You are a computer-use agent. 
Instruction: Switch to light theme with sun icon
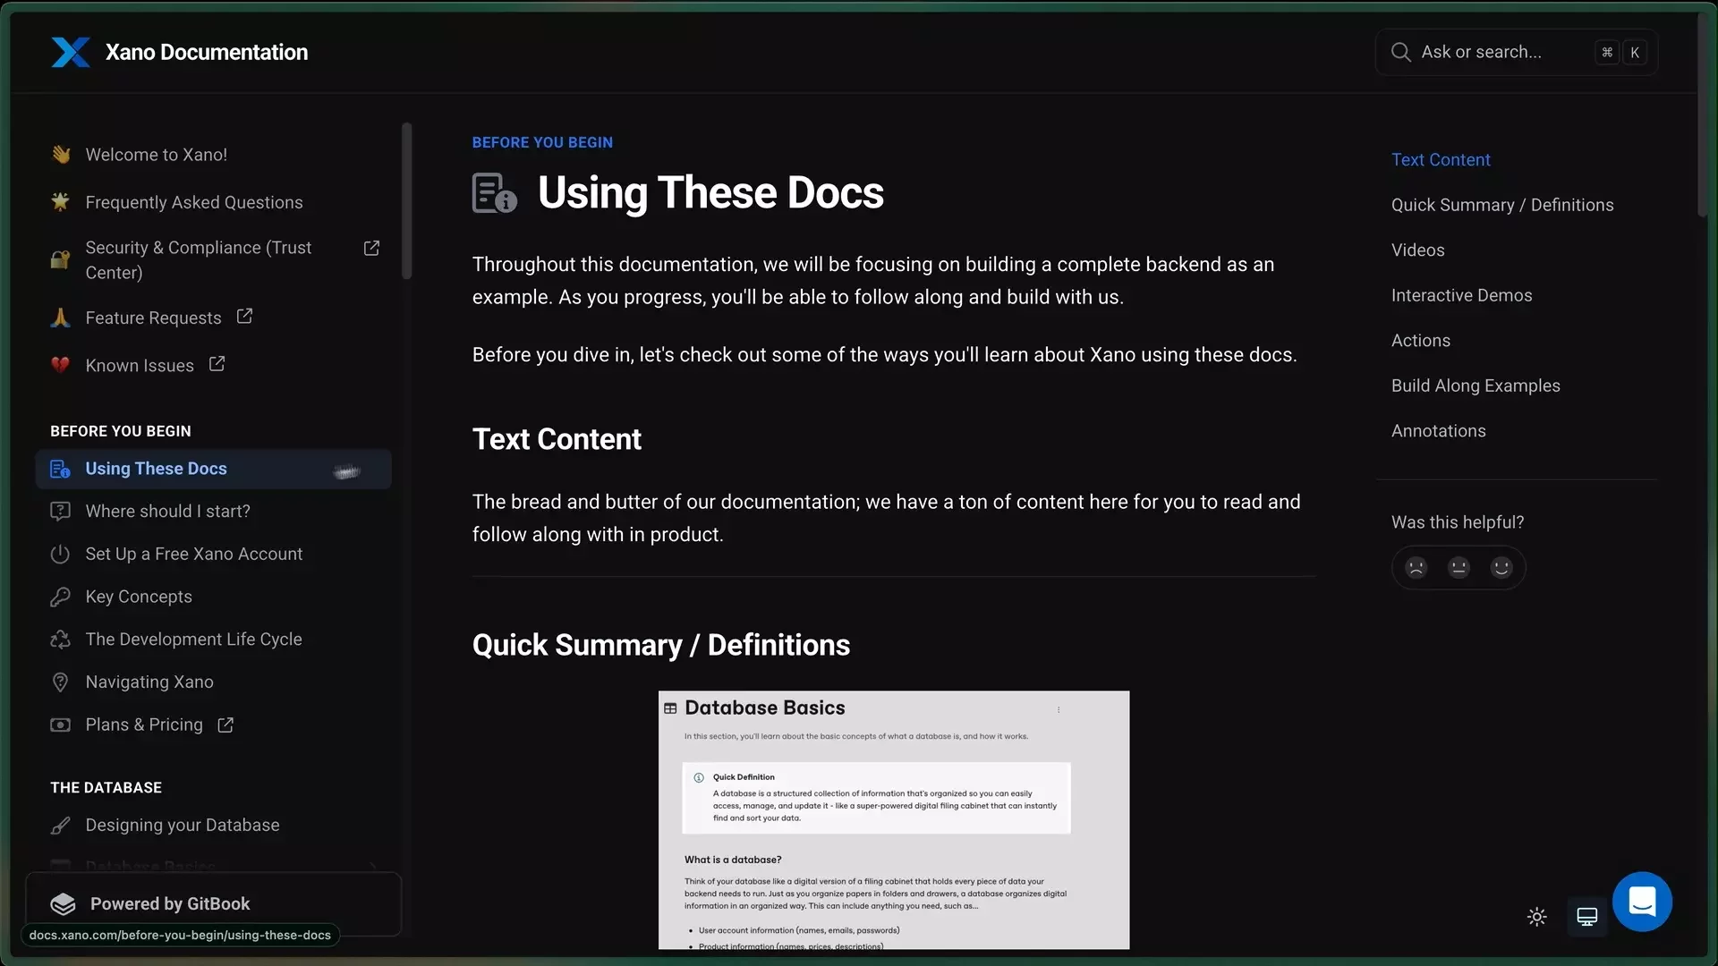pos(1536,916)
